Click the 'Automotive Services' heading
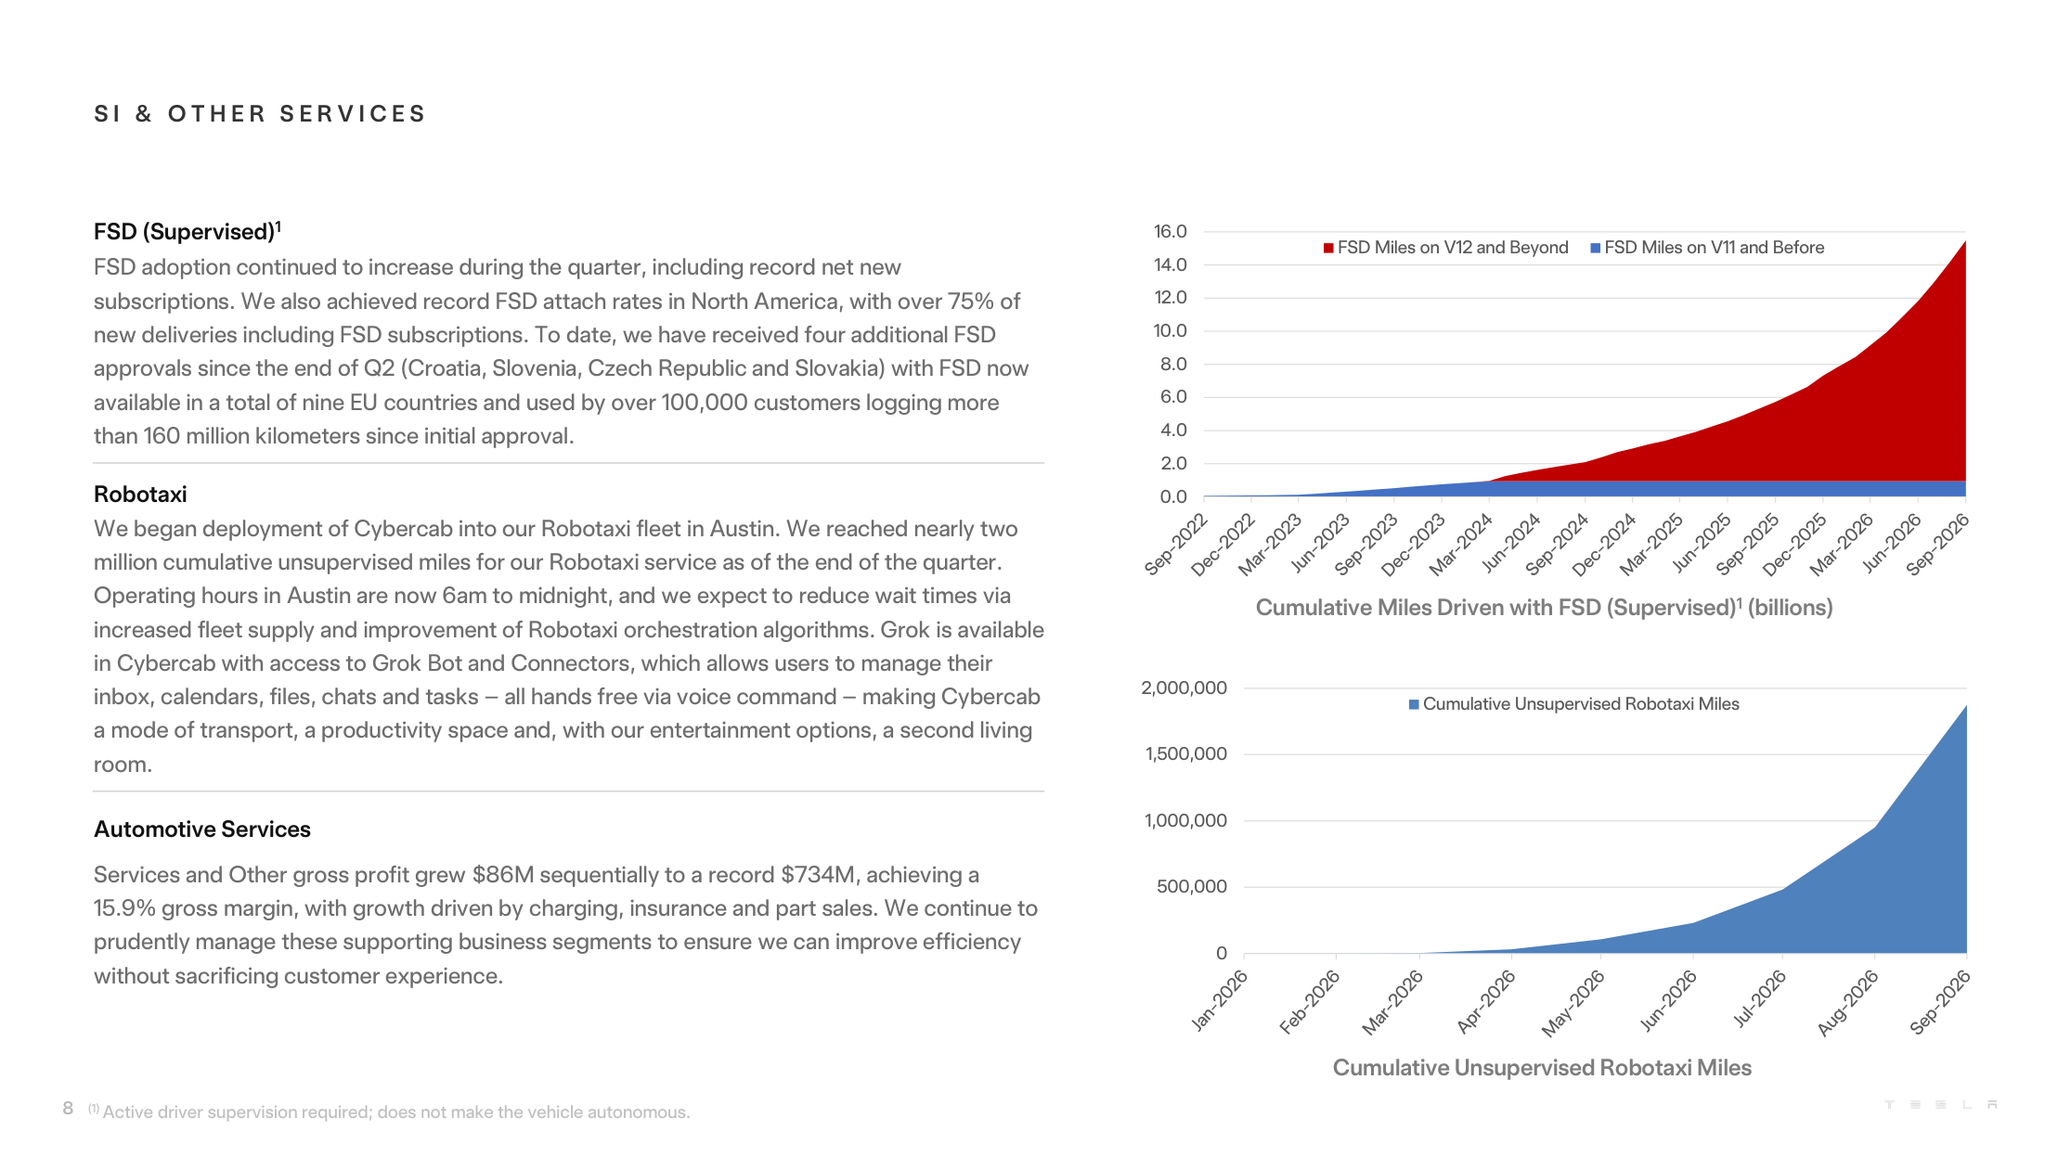The width and height of the screenshot is (2058, 1157). pyautogui.click(x=202, y=829)
